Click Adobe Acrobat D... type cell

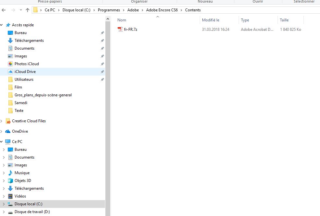click(x=257, y=30)
